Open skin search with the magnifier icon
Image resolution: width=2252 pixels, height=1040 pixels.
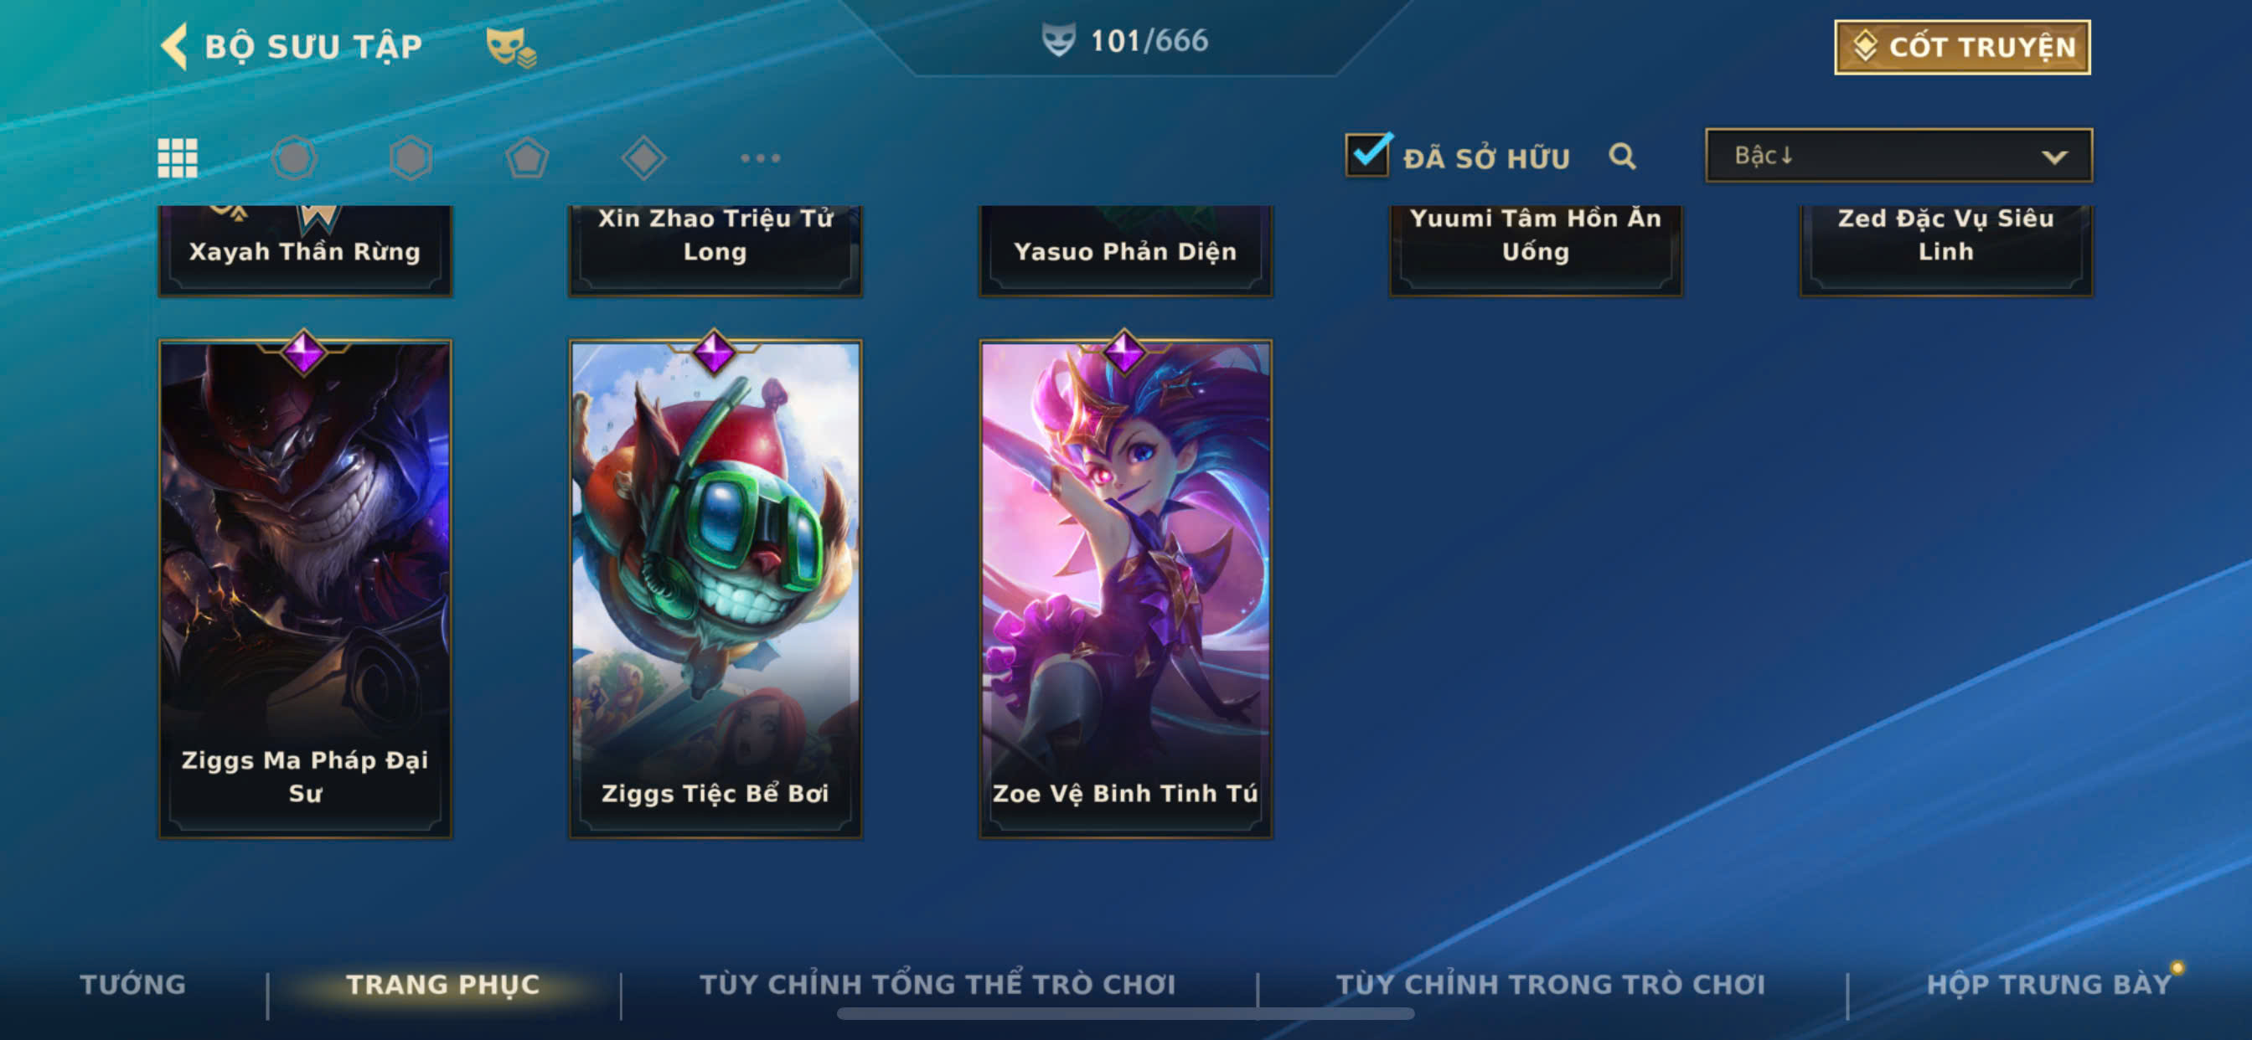pos(1622,157)
